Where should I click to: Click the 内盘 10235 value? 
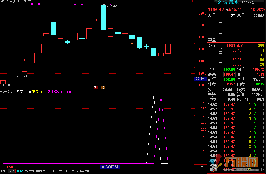tap(259, 84)
